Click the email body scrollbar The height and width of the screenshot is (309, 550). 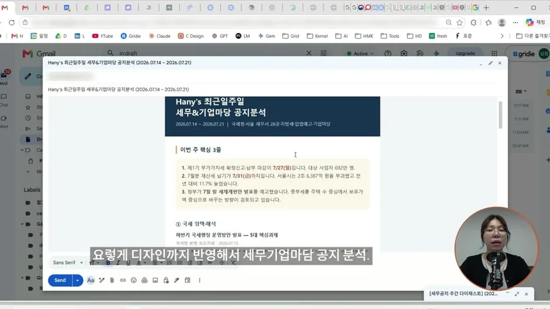tap(501, 115)
